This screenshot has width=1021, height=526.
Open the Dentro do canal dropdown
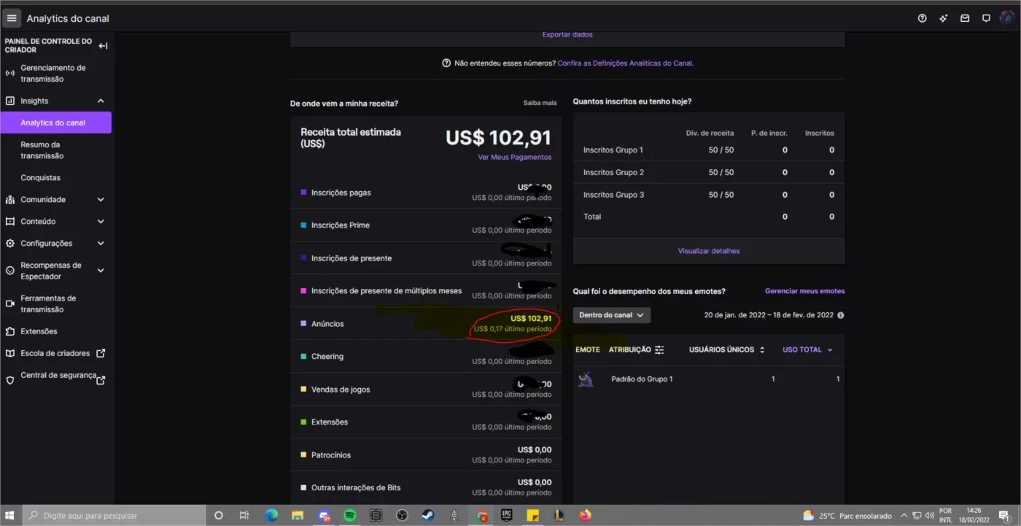pyautogui.click(x=611, y=315)
